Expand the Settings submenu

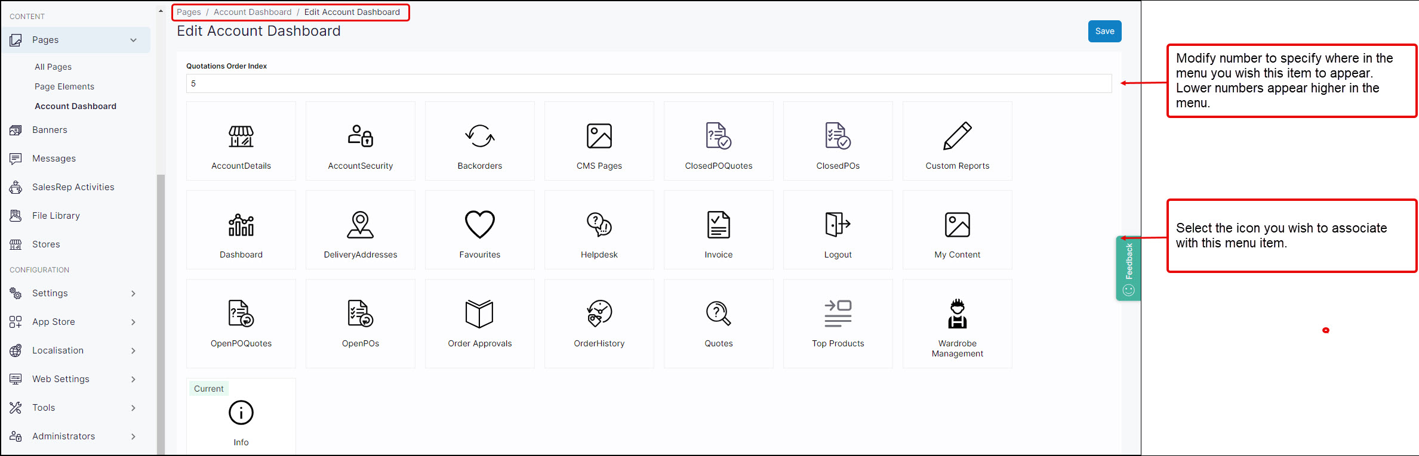coord(134,293)
